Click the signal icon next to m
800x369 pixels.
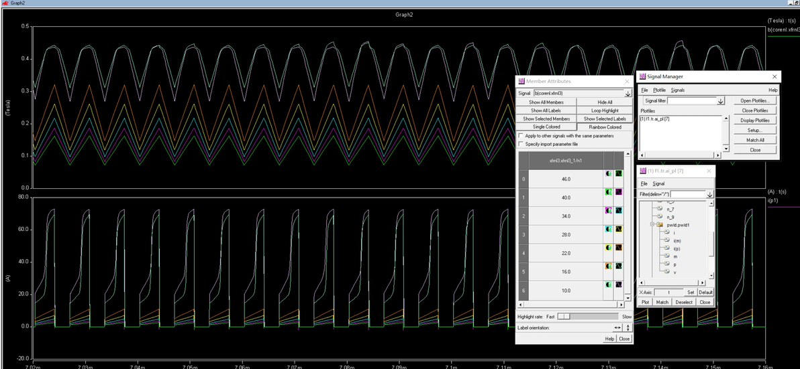[x=667, y=256]
